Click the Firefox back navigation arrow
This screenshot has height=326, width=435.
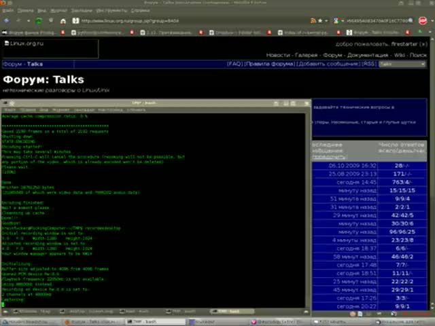(6, 21)
